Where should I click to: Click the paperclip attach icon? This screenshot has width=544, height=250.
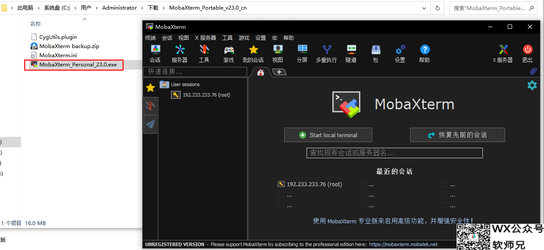[533, 71]
